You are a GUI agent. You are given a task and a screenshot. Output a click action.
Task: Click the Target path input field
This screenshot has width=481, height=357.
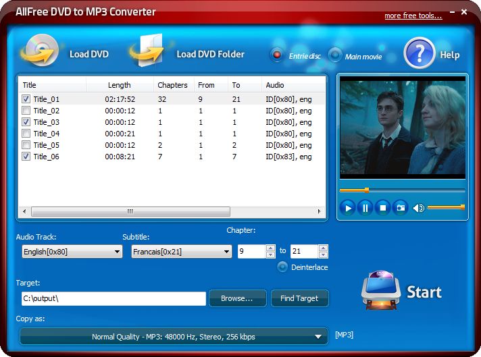click(x=113, y=298)
